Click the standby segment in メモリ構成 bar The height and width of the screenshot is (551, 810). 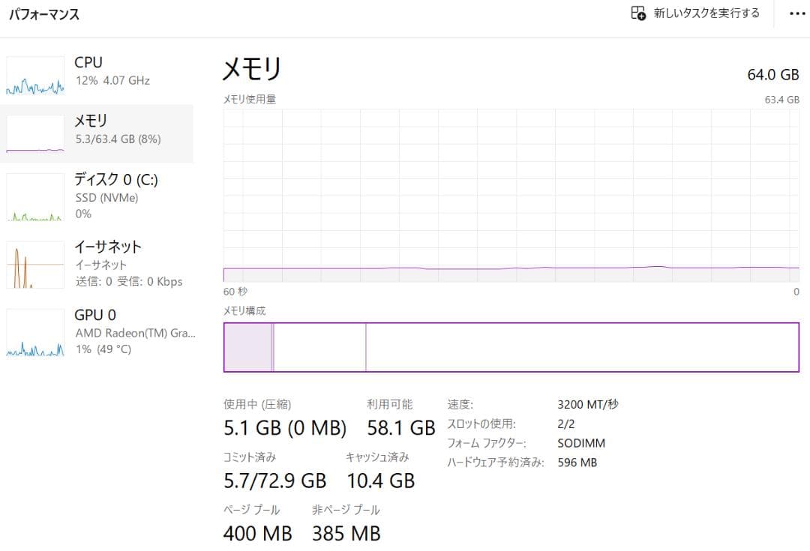[x=319, y=347]
